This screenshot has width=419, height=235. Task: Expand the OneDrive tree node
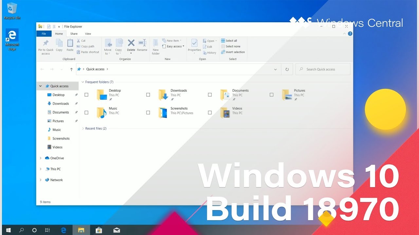pos(41,158)
